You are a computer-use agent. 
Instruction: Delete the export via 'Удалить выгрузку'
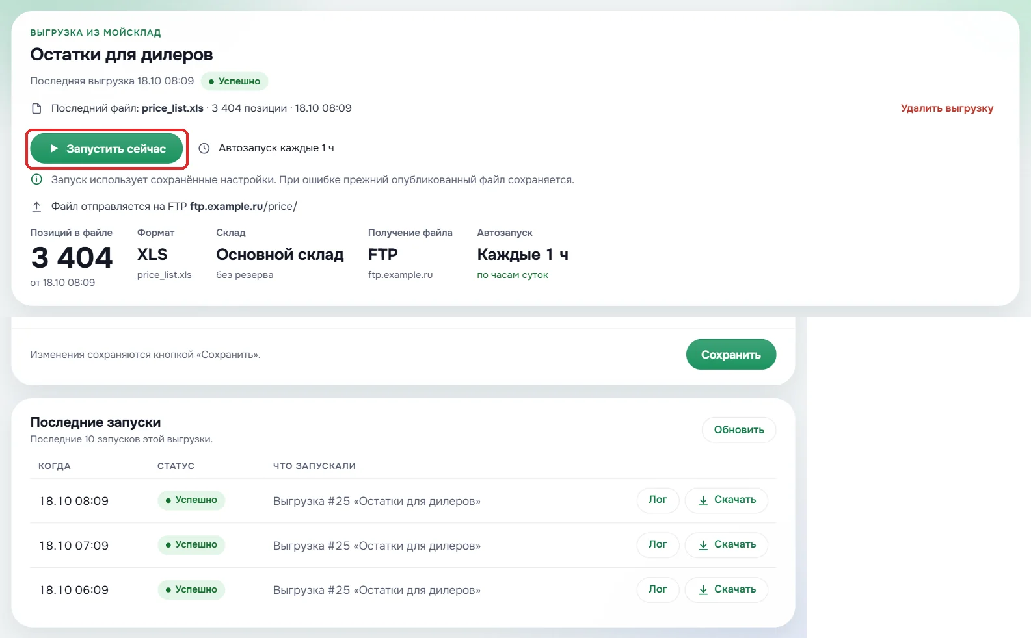[947, 108]
